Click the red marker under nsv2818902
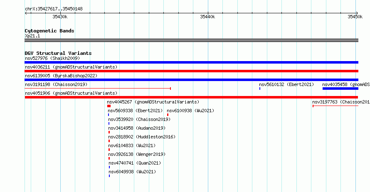The width and height of the screenshot is (370, 192). (109, 141)
